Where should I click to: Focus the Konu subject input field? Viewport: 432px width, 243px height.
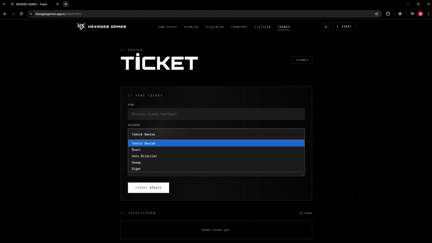click(x=216, y=114)
